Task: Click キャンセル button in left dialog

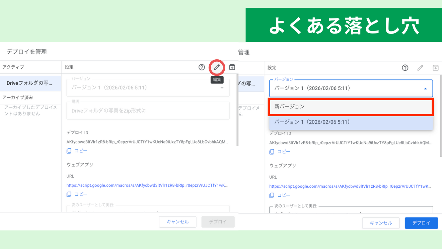Action: coord(177,222)
